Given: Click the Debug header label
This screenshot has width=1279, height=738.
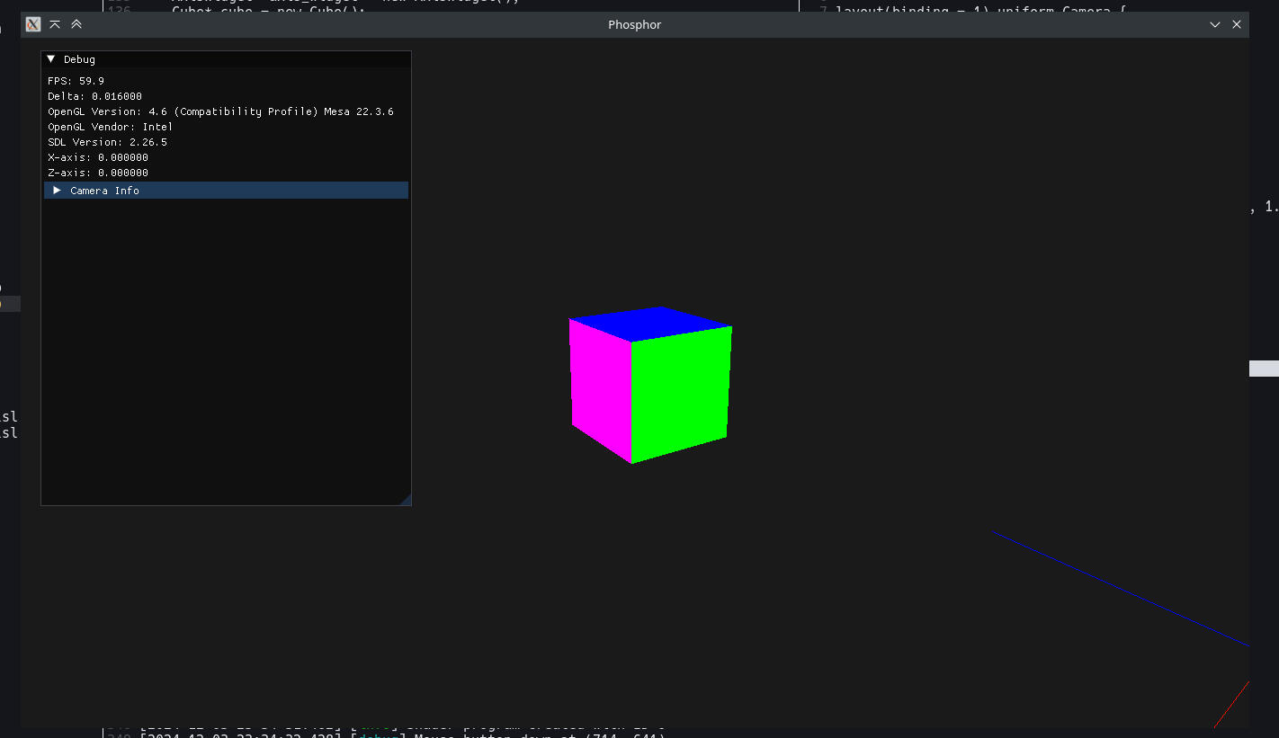Looking at the screenshot, I should tap(78, 58).
